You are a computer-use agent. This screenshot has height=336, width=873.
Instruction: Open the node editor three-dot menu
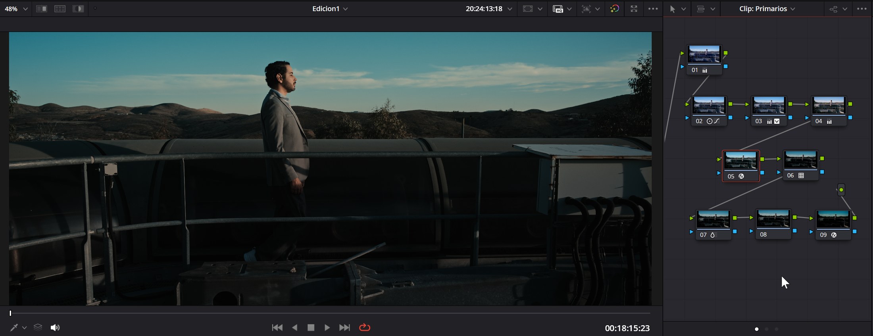862,9
